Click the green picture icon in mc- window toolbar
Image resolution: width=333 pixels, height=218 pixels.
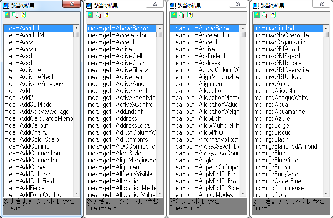coord(257,15)
